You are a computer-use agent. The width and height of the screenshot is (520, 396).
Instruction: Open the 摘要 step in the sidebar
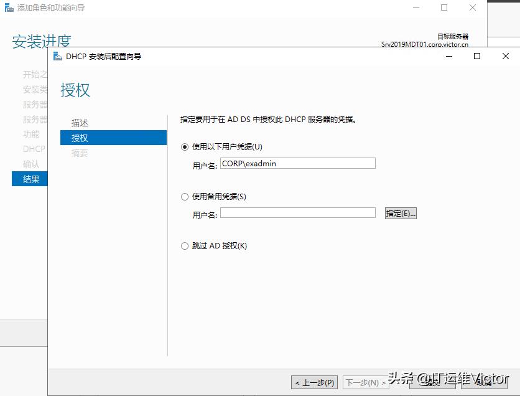tap(80, 153)
